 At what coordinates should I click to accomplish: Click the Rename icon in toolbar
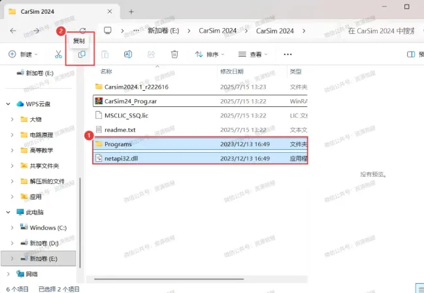tap(128, 54)
